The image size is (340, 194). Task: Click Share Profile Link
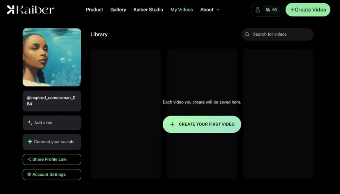click(52, 159)
